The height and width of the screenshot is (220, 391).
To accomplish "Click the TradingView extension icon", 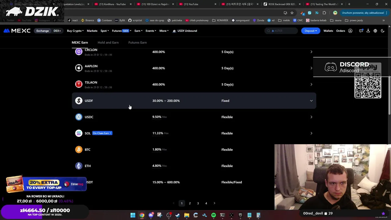I will [x=317, y=13].
